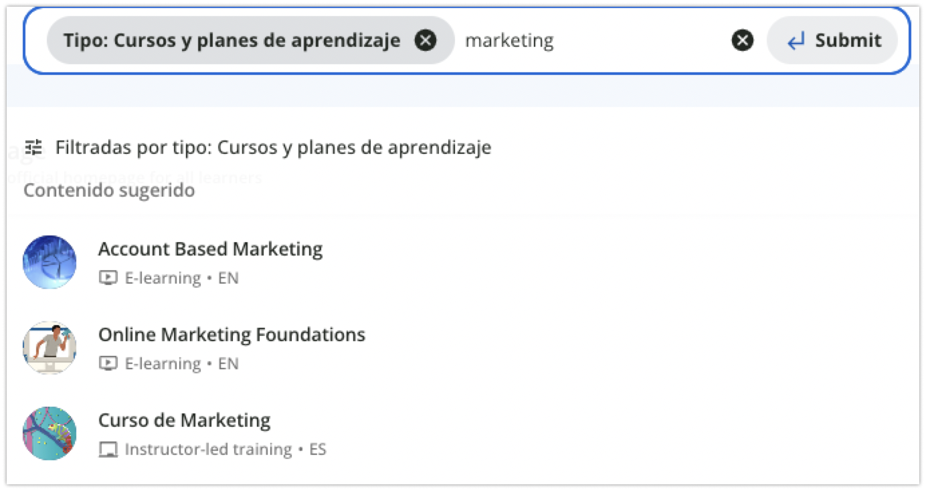Click the Tipo filter chip label
The image size is (926, 491).
[x=231, y=41]
